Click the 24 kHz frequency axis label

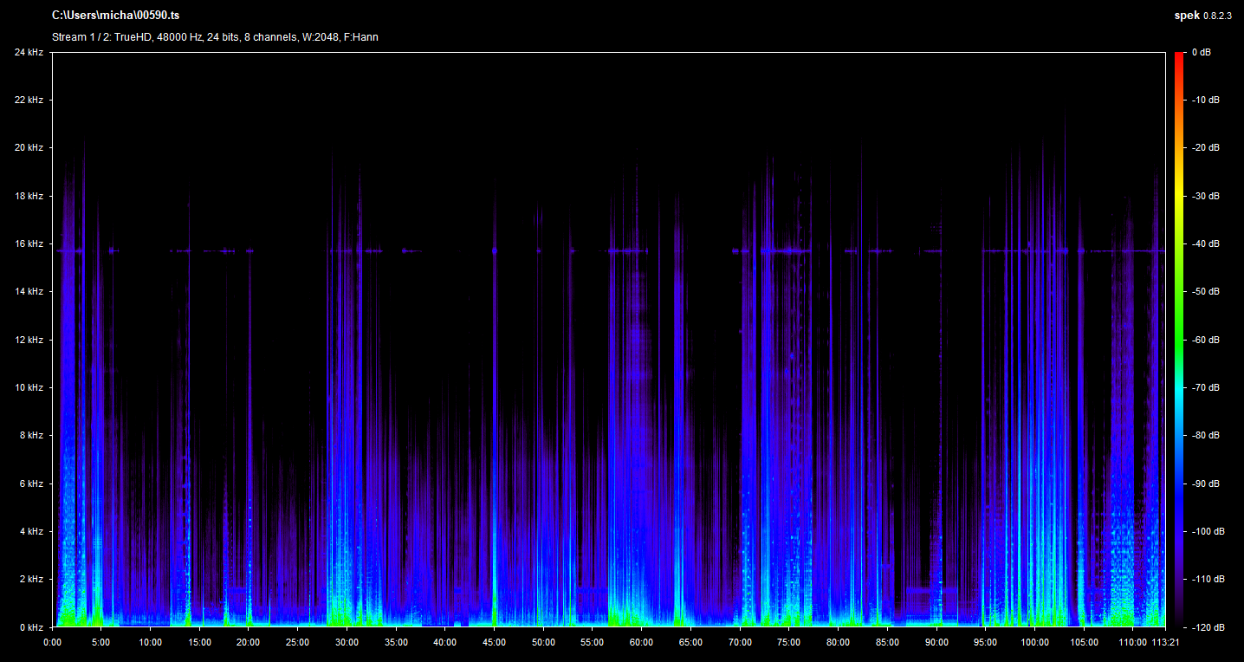pos(29,53)
